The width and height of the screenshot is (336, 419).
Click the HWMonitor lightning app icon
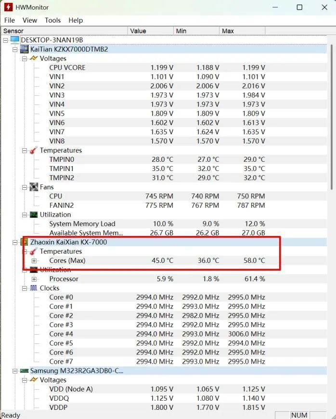pos(8,7)
